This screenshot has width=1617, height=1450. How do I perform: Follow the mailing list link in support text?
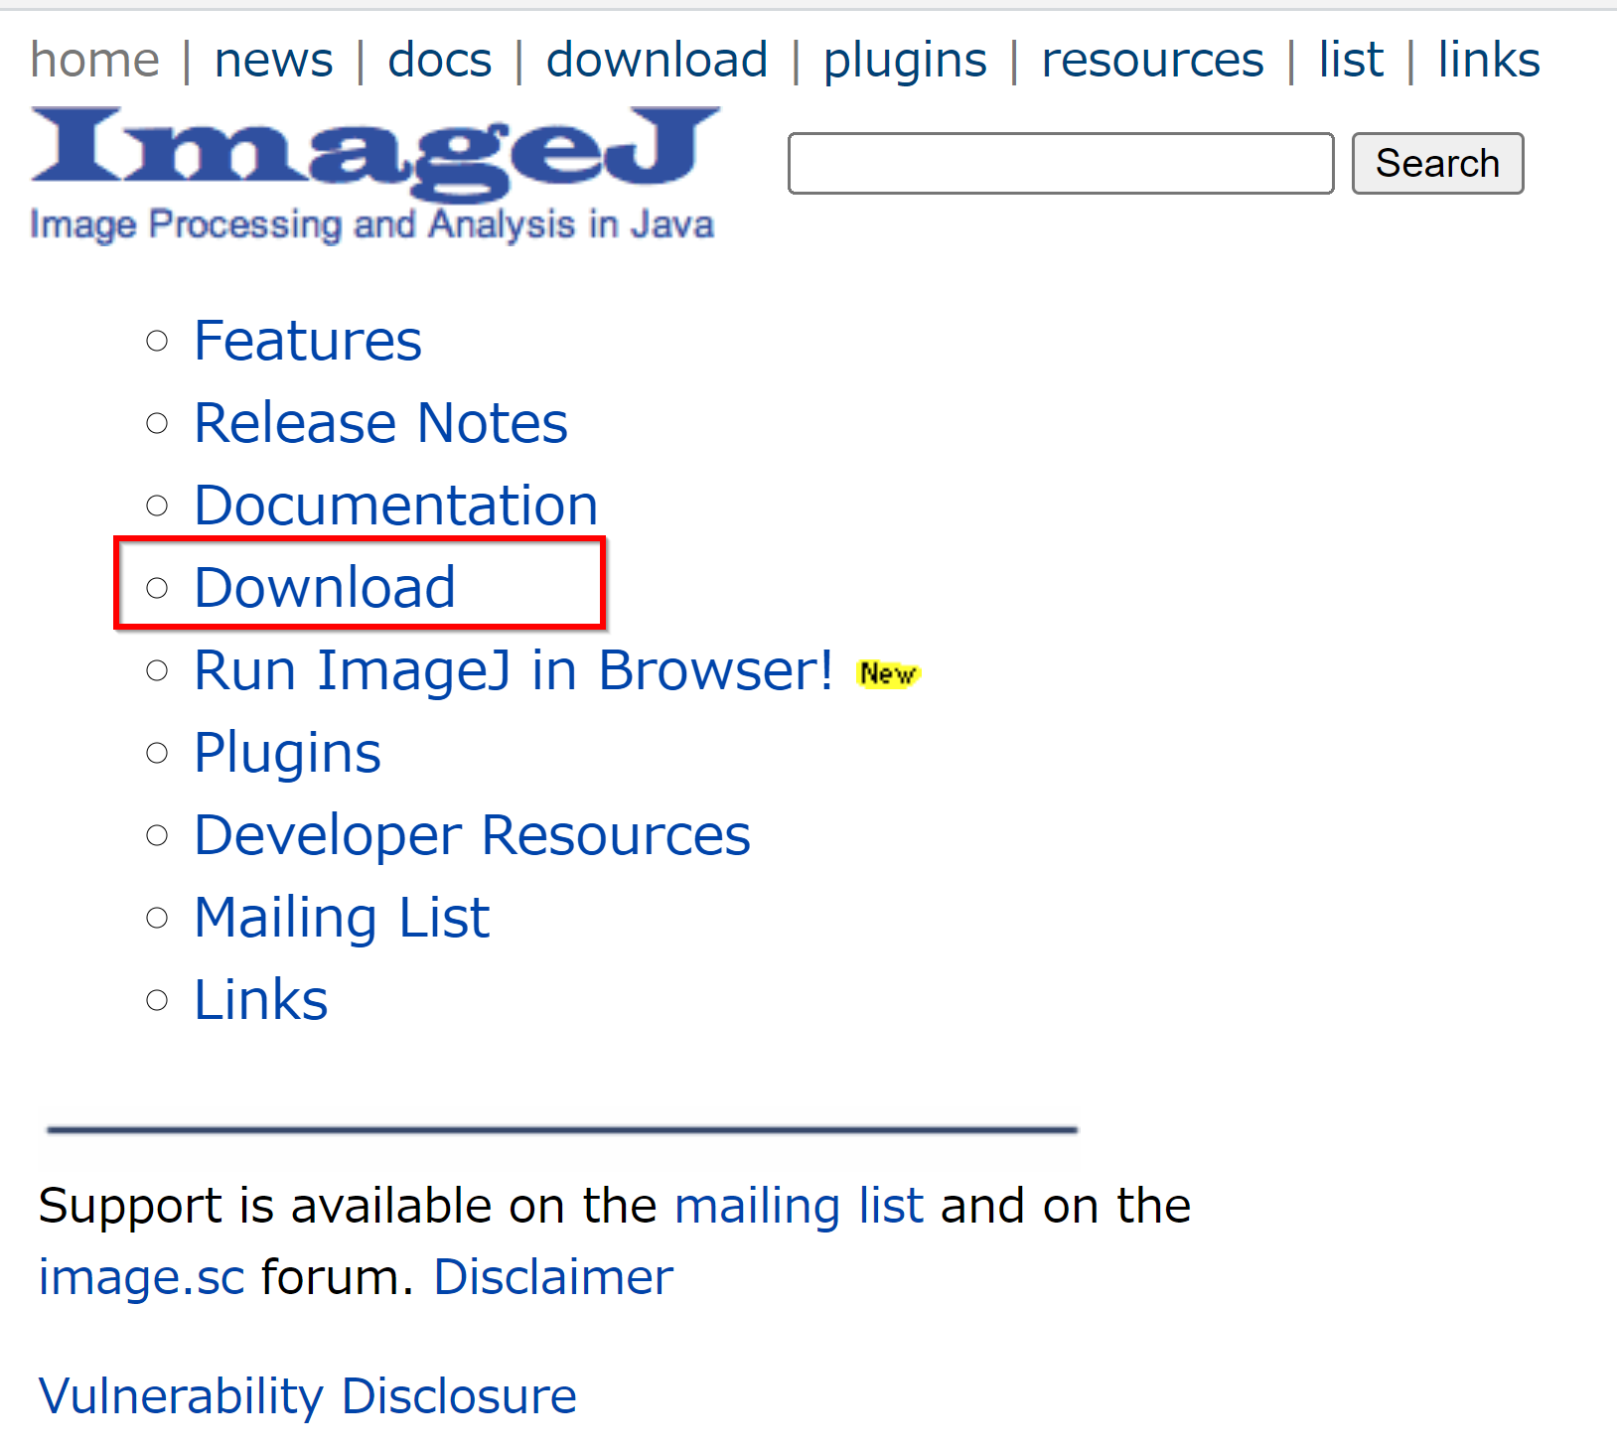click(x=800, y=1206)
